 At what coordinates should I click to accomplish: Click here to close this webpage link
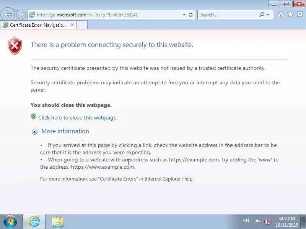[78, 118]
